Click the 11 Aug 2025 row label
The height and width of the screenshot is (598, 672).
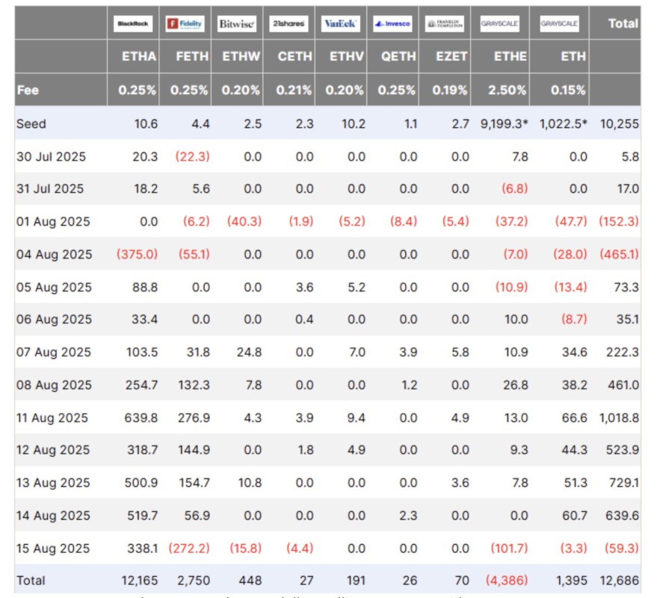coord(54,417)
